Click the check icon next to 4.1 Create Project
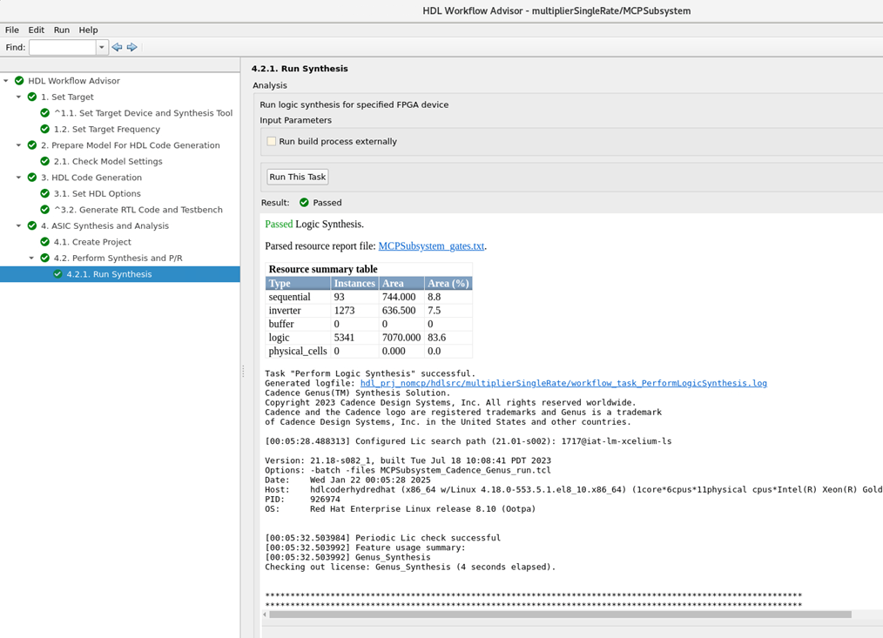 point(44,241)
